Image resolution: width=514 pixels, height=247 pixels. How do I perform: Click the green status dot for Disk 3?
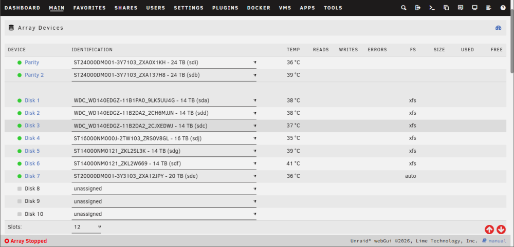(x=20, y=126)
